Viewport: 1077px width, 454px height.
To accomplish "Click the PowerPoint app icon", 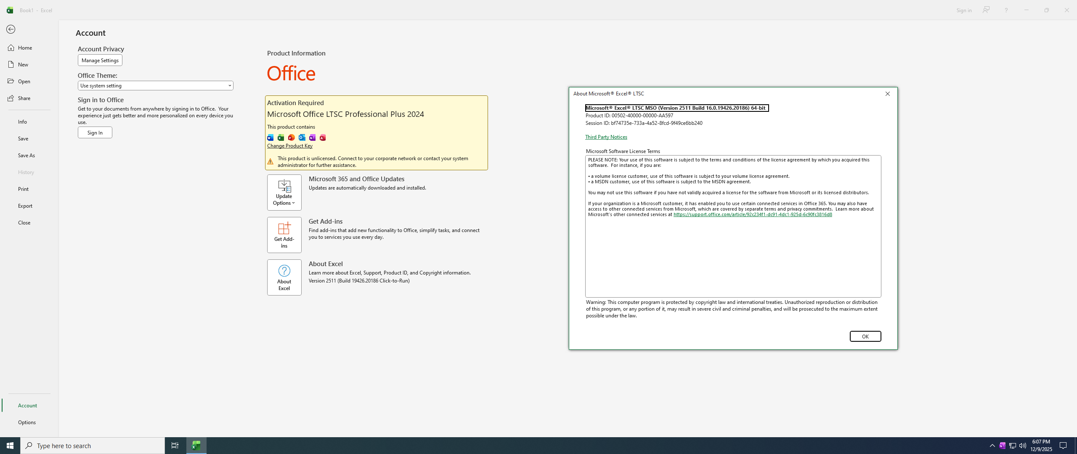I will point(291,137).
